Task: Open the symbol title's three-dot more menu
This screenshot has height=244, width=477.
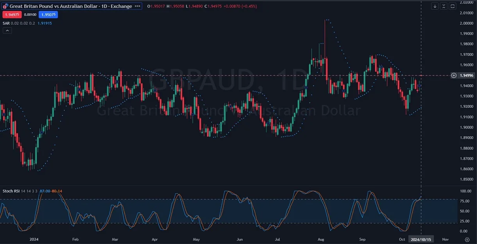Action: point(137,6)
